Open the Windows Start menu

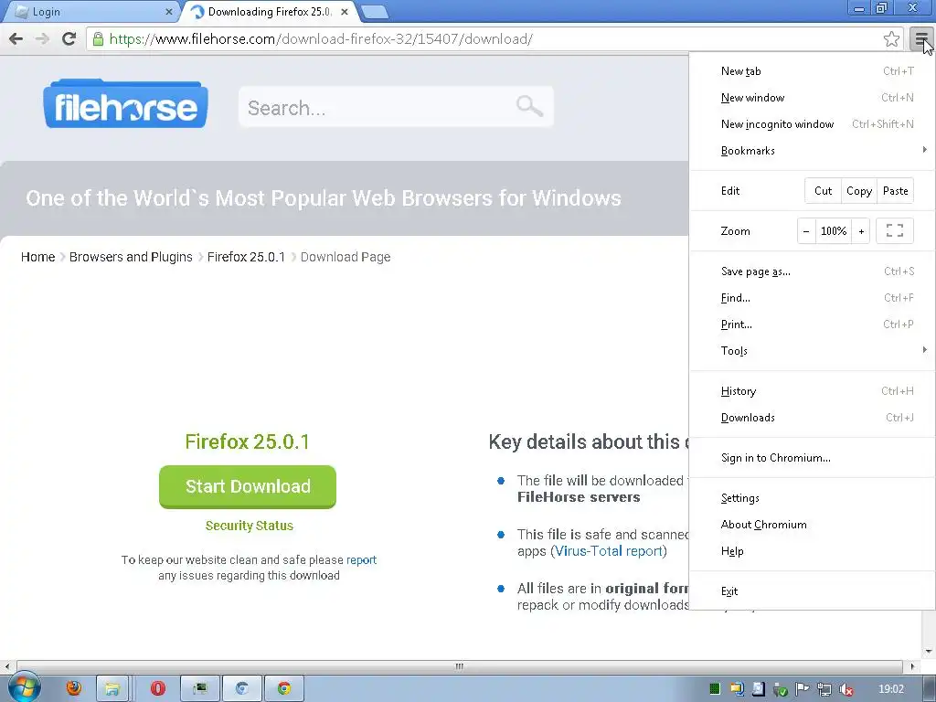pyautogui.click(x=24, y=687)
